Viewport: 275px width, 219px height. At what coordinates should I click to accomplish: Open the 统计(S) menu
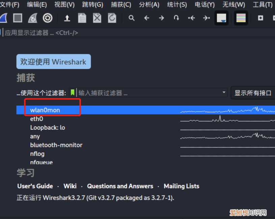point(176,5)
